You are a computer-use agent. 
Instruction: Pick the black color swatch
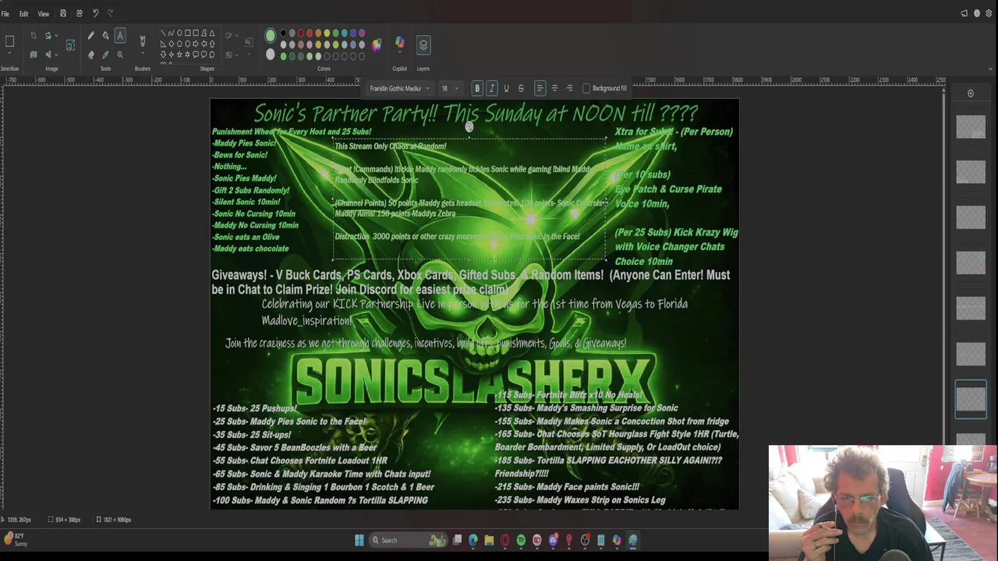283,33
